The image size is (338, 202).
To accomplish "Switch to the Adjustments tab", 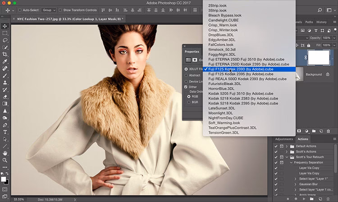I will (x=284, y=139).
